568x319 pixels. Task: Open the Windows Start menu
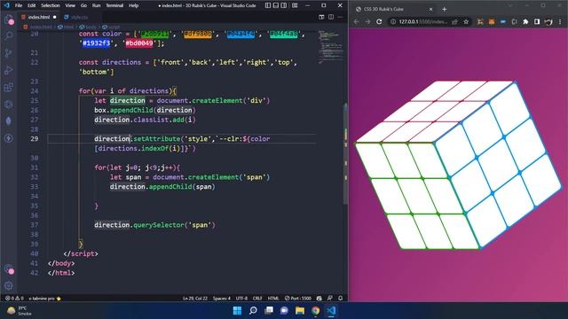237,310
